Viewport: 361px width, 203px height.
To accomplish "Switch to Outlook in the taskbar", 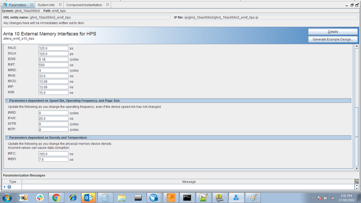I will [x=89, y=198].
